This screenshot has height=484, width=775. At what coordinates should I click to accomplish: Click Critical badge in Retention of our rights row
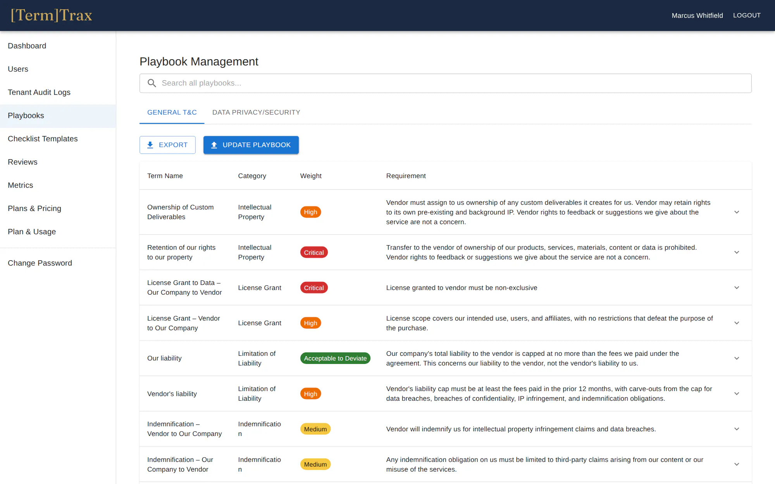coord(314,252)
